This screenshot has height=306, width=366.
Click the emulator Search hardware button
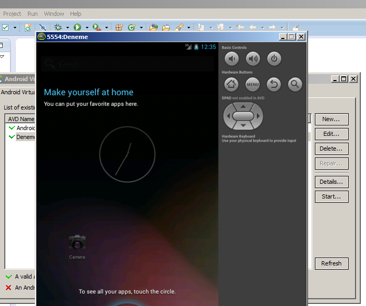(295, 84)
